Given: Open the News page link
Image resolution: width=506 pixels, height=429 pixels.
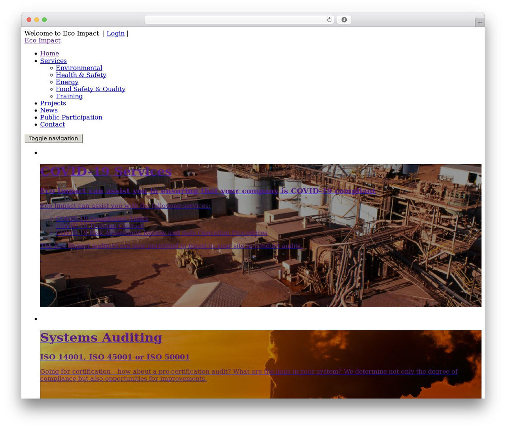Looking at the screenshot, I should pos(49,111).
